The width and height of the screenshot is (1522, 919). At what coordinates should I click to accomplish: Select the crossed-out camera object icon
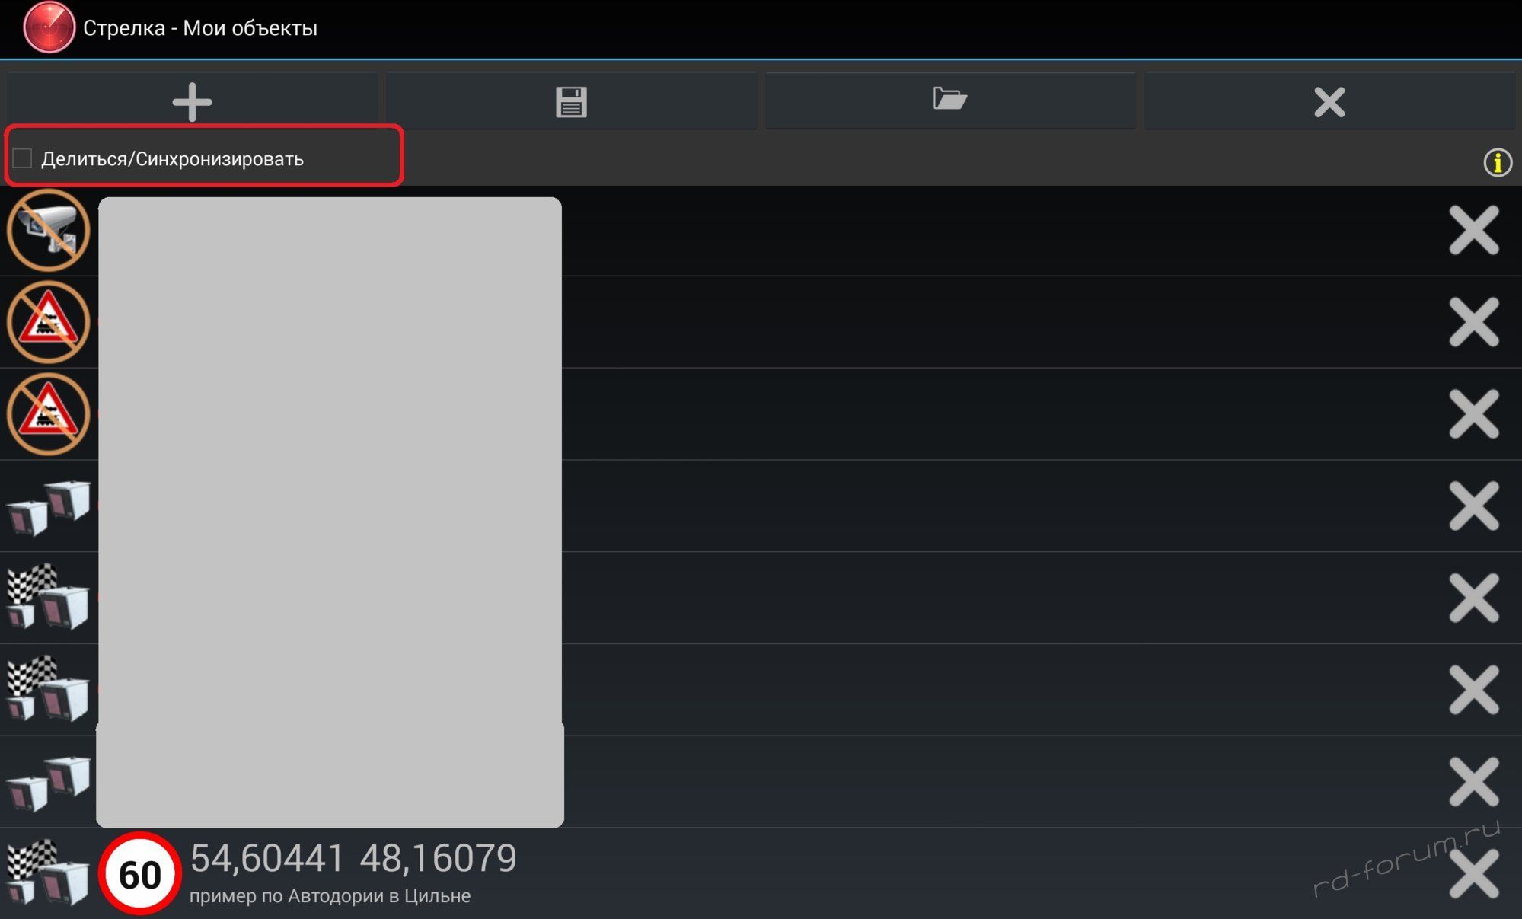tap(49, 230)
